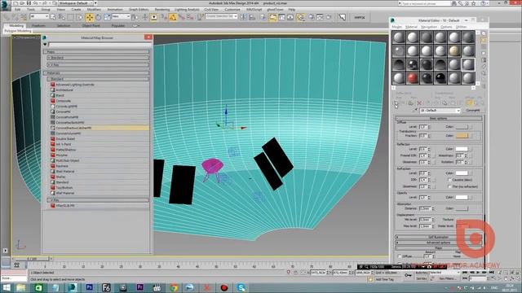Switch to the Freeform ribbon tab
The height and width of the screenshot is (293, 522).
[x=38, y=25]
